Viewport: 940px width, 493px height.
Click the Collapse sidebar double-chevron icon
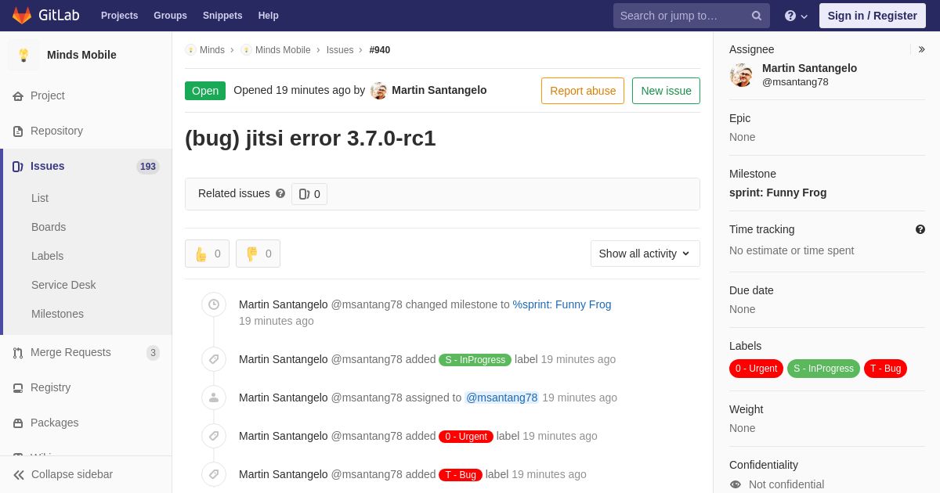tap(19, 475)
